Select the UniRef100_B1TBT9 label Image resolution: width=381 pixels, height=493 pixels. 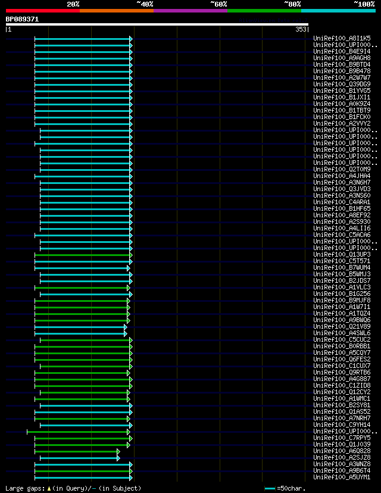point(342,110)
